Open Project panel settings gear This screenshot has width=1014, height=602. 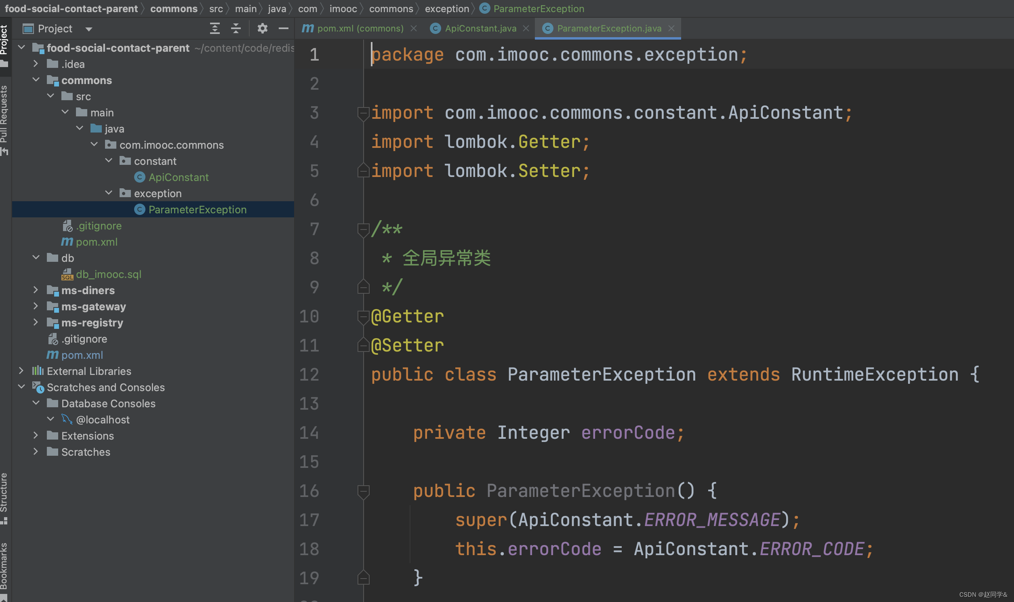(263, 28)
